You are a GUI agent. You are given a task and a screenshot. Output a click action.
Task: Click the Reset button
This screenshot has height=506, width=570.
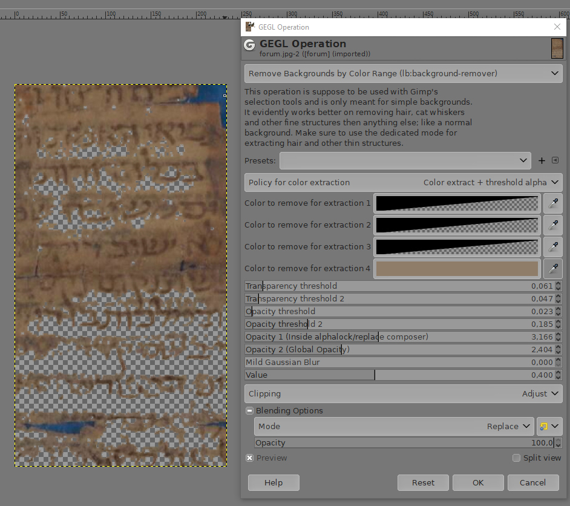tap(423, 483)
